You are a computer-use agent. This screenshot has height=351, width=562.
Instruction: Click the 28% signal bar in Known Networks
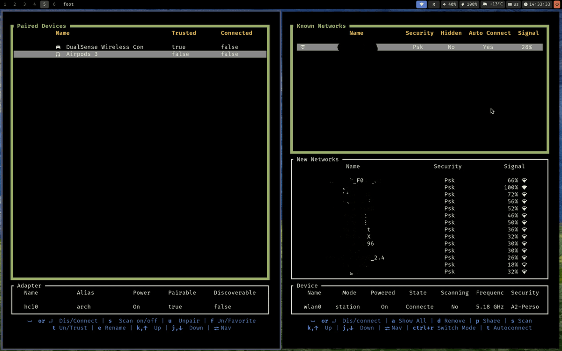(x=528, y=47)
